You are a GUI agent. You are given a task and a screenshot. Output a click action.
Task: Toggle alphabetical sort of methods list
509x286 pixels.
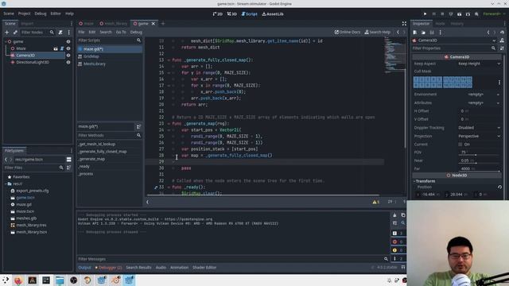point(138,127)
